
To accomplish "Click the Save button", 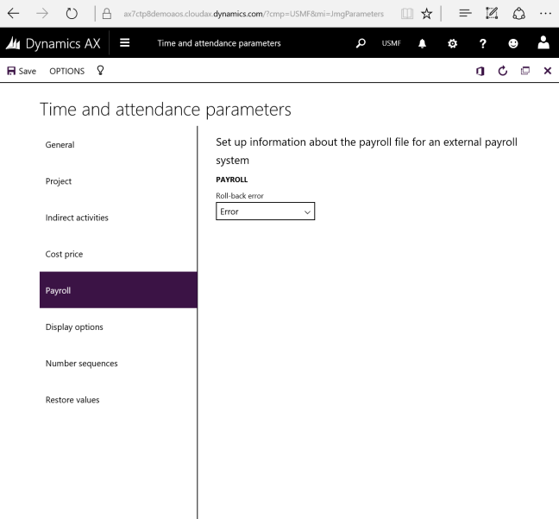I will [x=21, y=71].
